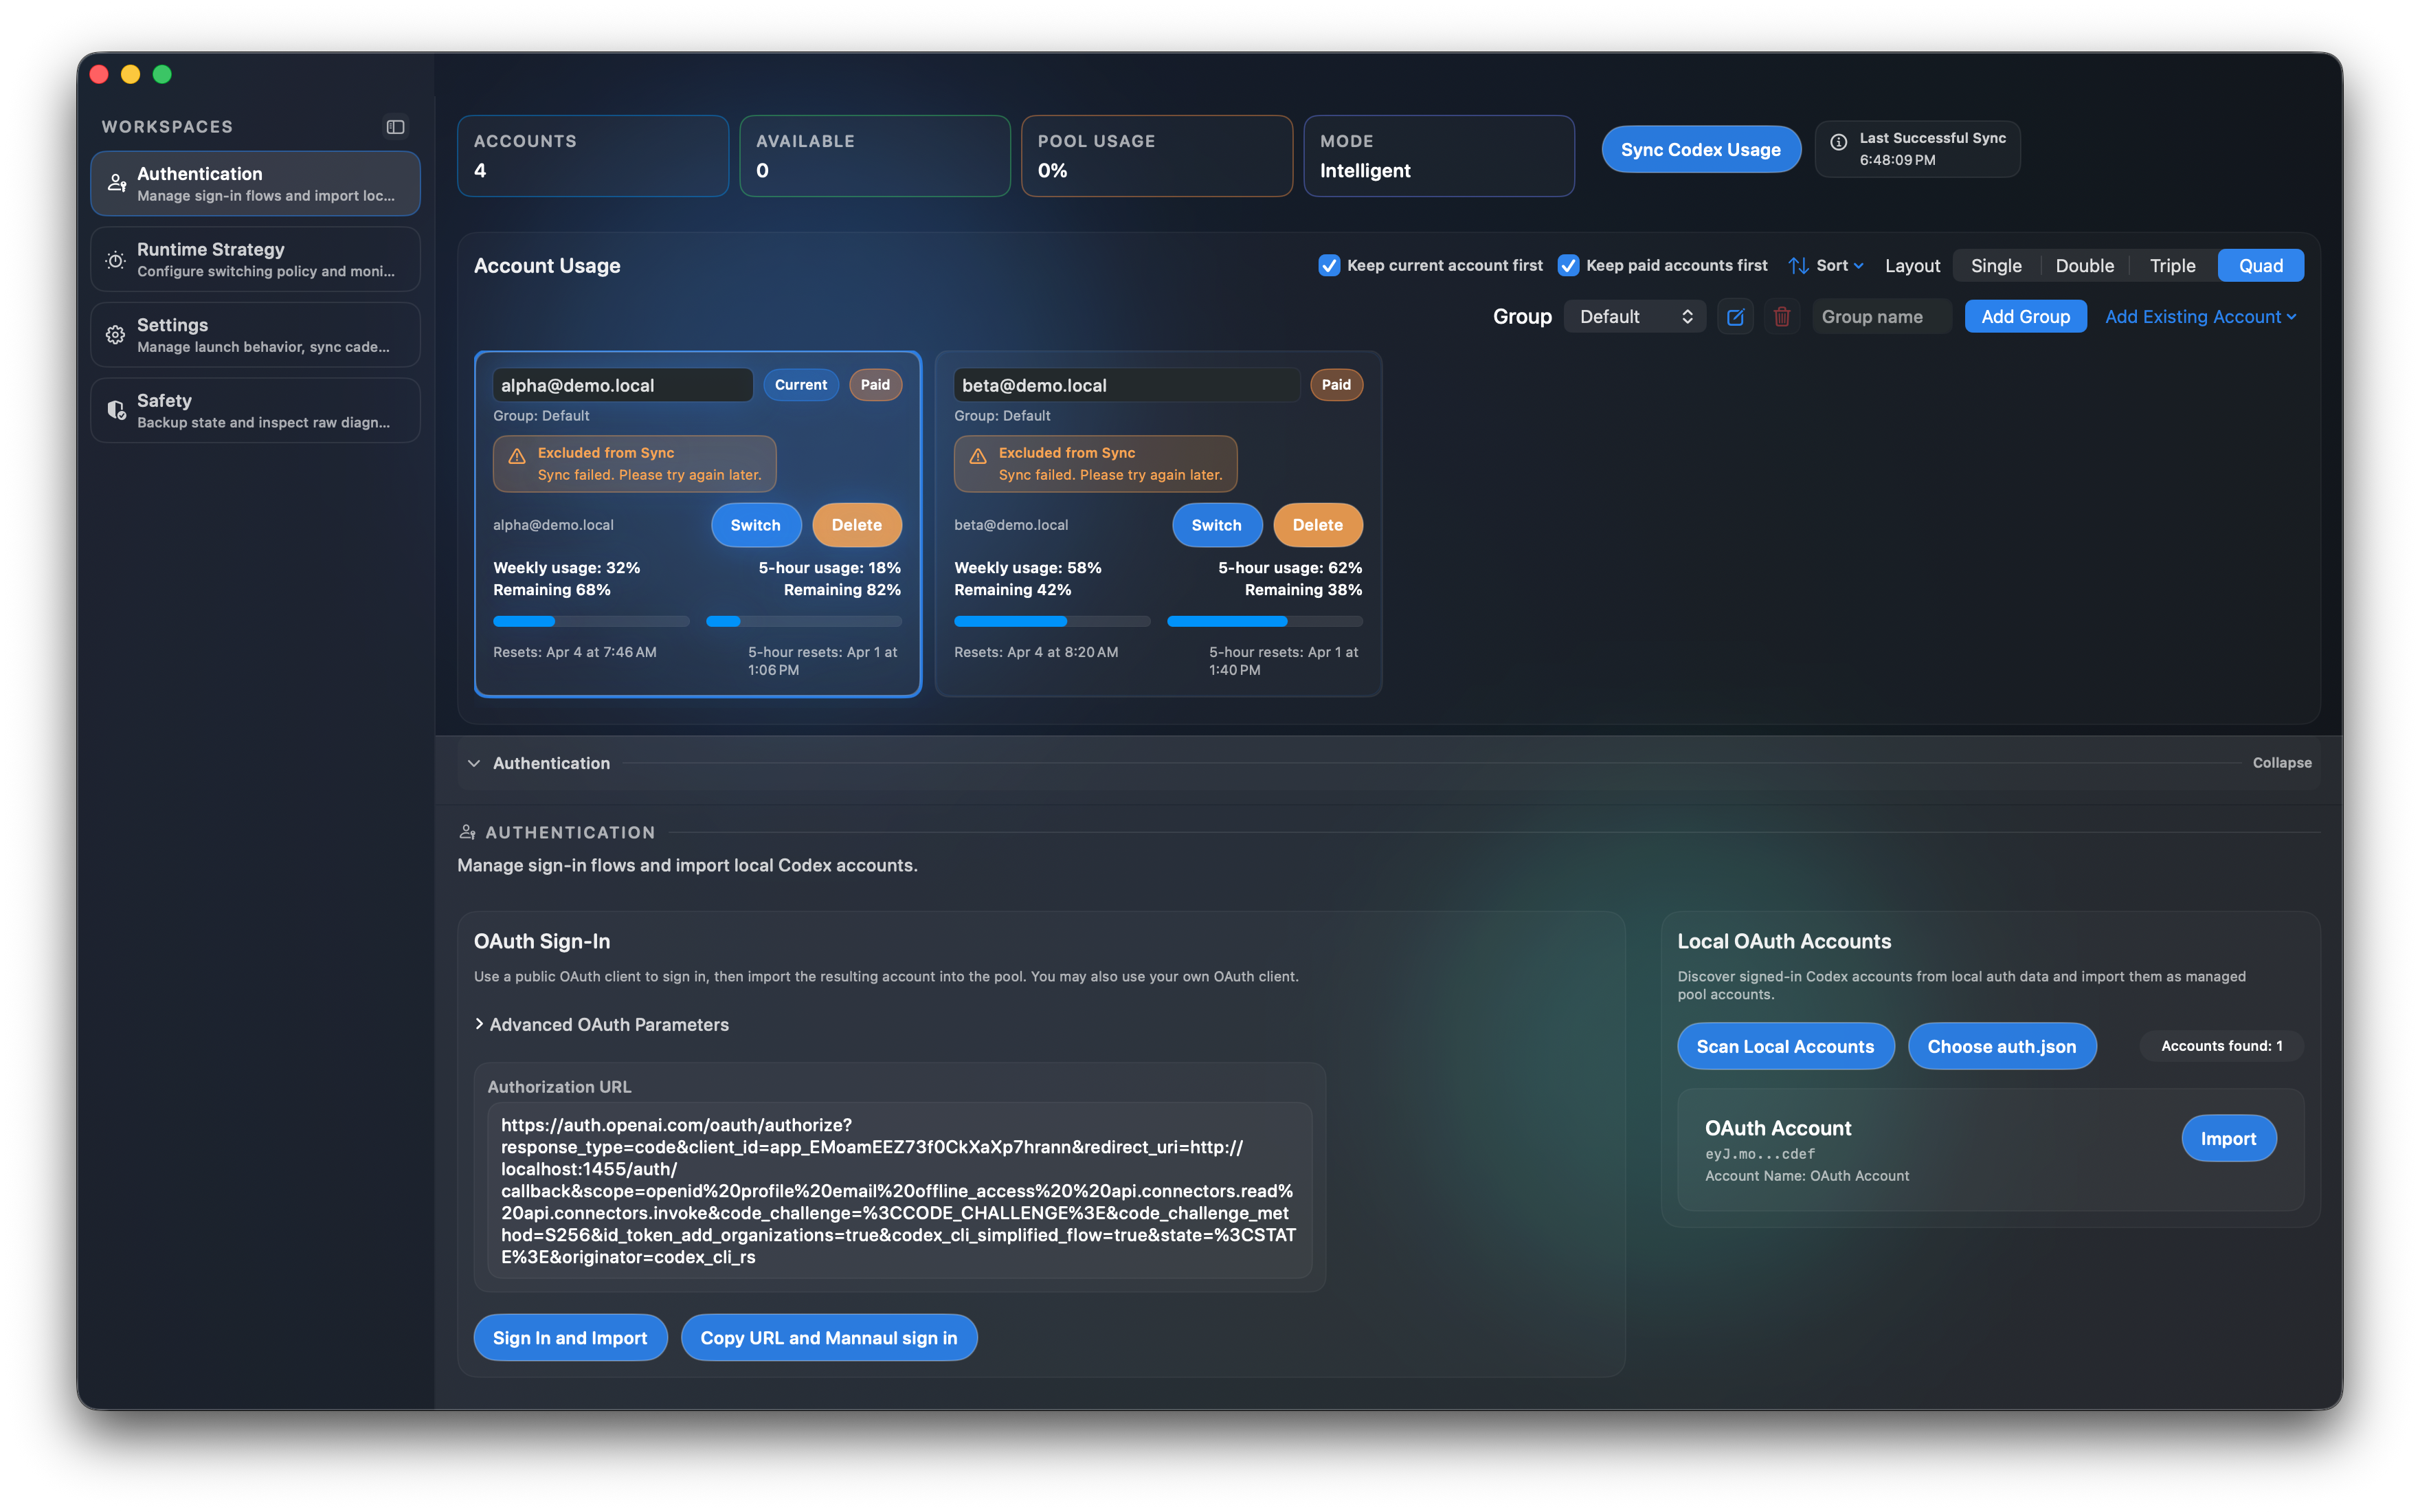Click the Safety shield icon in sidebar
The width and height of the screenshot is (2420, 1512).
116,410
